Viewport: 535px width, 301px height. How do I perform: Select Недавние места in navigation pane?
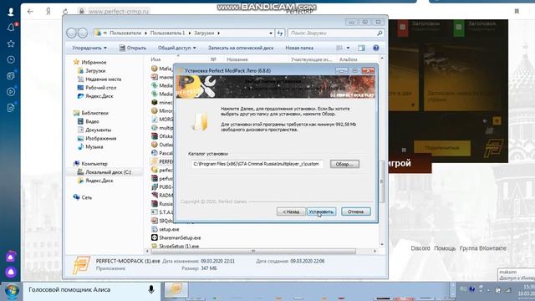point(99,79)
